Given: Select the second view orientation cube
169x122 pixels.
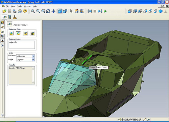Looking at the screenshot, I should tap(135, 11).
